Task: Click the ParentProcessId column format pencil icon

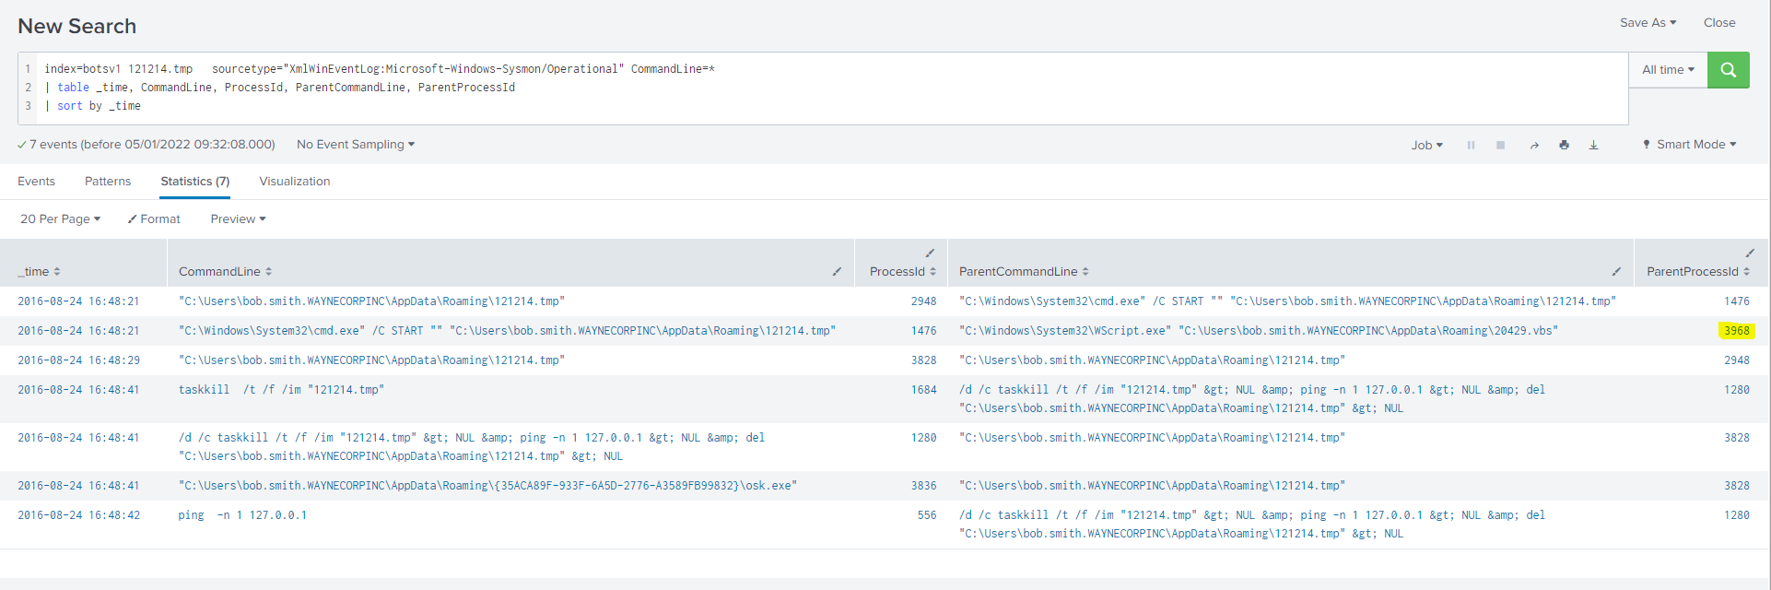Action: point(1750,253)
